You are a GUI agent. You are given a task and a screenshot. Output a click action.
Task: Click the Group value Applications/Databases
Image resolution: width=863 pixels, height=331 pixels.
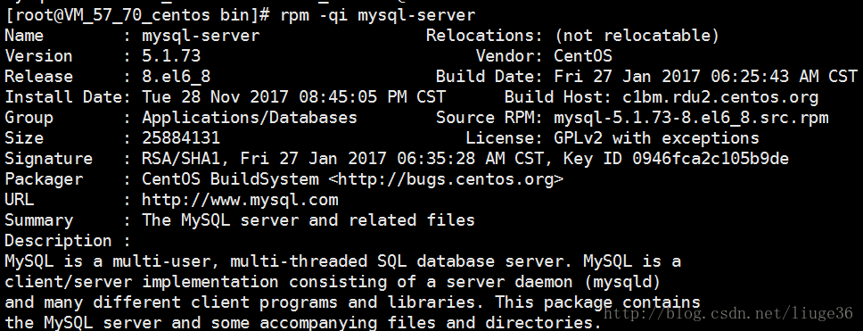(250, 117)
